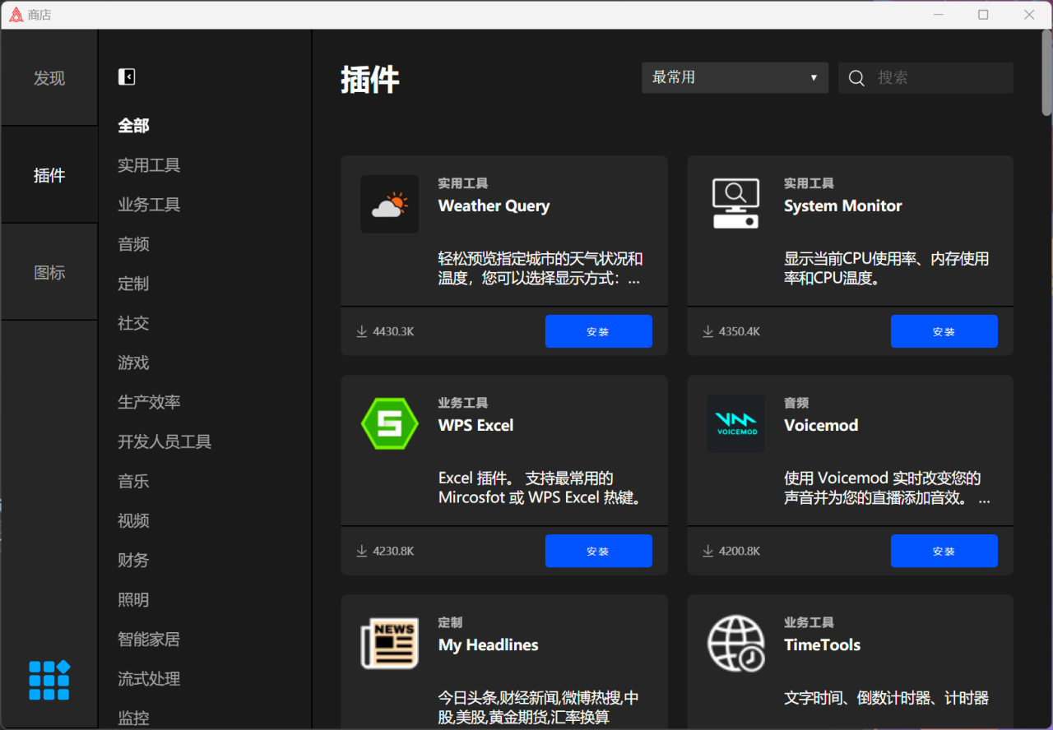Click the search magnifier icon
Viewport: 1053px width, 730px height.
(x=856, y=78)
